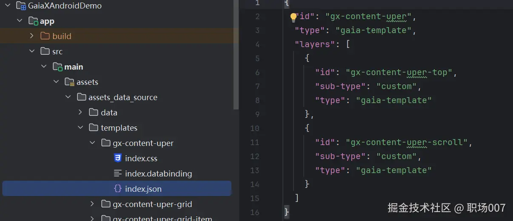
Task: Click the gx-content-uper-grid folder icon
Action: point(106,204)
